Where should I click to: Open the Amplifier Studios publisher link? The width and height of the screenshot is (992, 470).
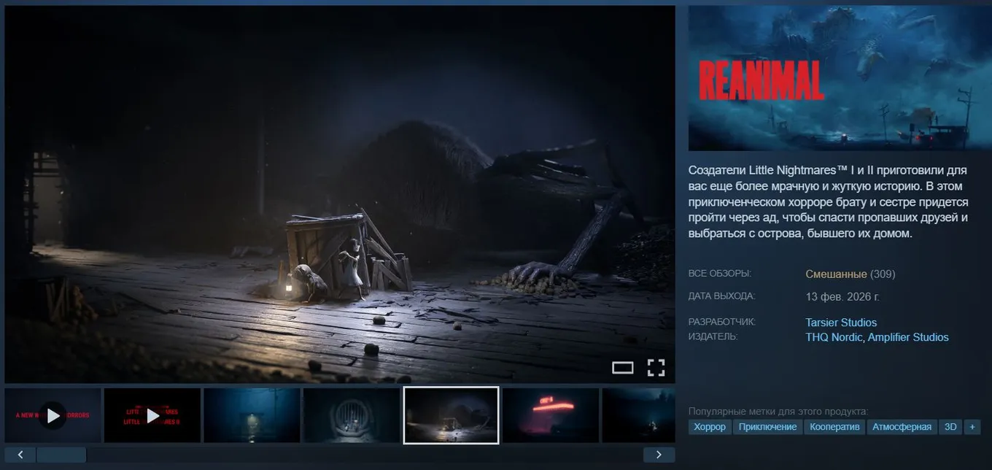pyautogui.click(x=908, y=337)
